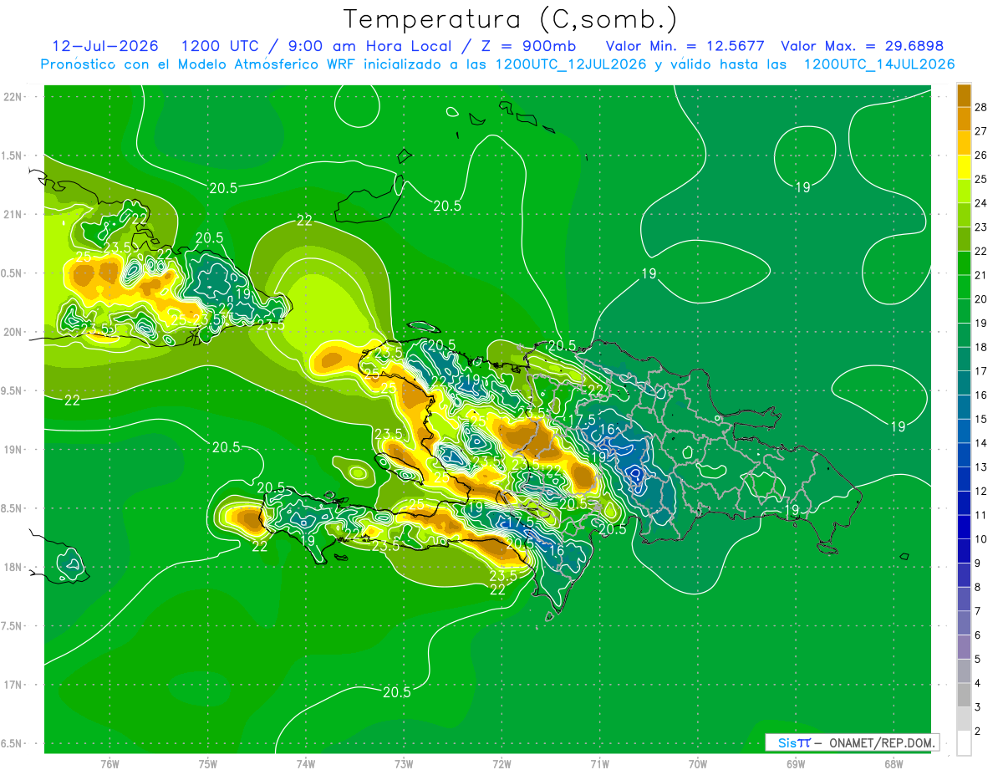Screen dimensions: 1003x775
Task: Click the legend value label 12
Action: click(x=981, y=491)
